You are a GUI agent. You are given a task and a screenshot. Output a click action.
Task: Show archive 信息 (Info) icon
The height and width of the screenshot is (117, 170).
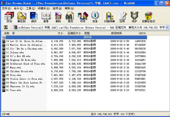95,17
